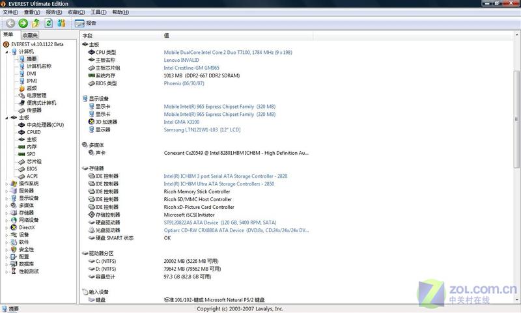
Task: Open the Samsung LTN121W1-L03 monitor link
Action: 202,129
